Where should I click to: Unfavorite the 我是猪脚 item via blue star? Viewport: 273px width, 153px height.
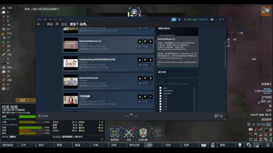tap(150, 97)
